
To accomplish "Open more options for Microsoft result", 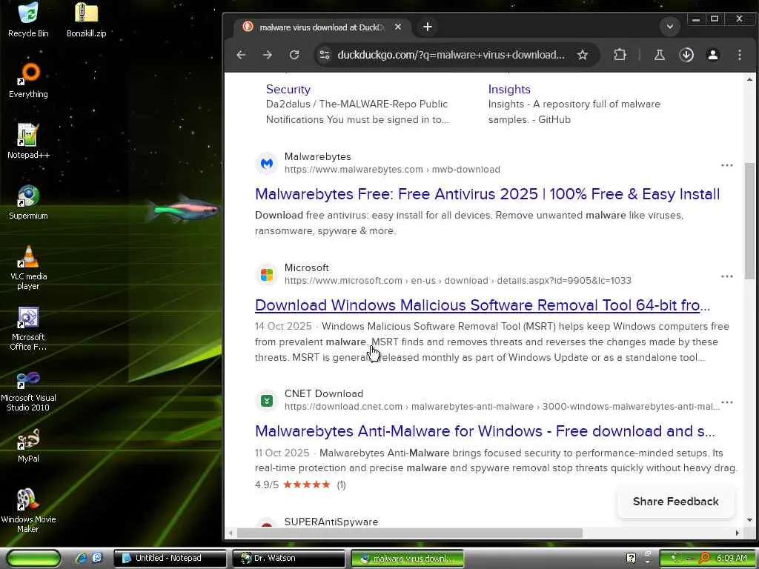I will [x=726, y=276].
